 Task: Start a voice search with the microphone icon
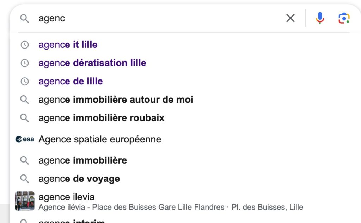click(319, 18)
